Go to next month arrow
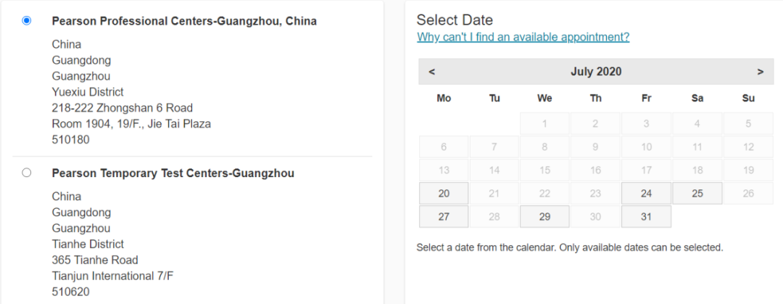The height and width of the screenshot is (304, 783). 760,72
